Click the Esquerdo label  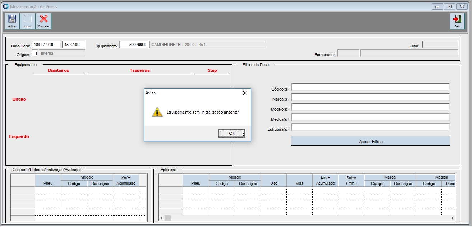pos(19,136)
